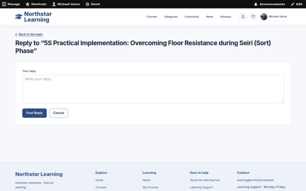Open About the learning hub link
Viewport: 306px width, 191px height.
(x=205, y=180)
